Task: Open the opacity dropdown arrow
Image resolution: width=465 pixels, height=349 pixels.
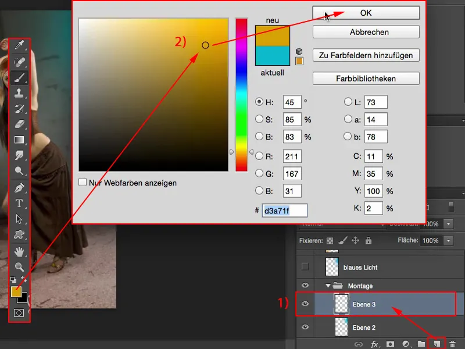Action: pos(448,224)
